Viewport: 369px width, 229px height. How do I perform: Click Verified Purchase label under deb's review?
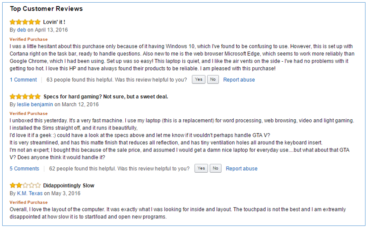[x=28, y=39]
